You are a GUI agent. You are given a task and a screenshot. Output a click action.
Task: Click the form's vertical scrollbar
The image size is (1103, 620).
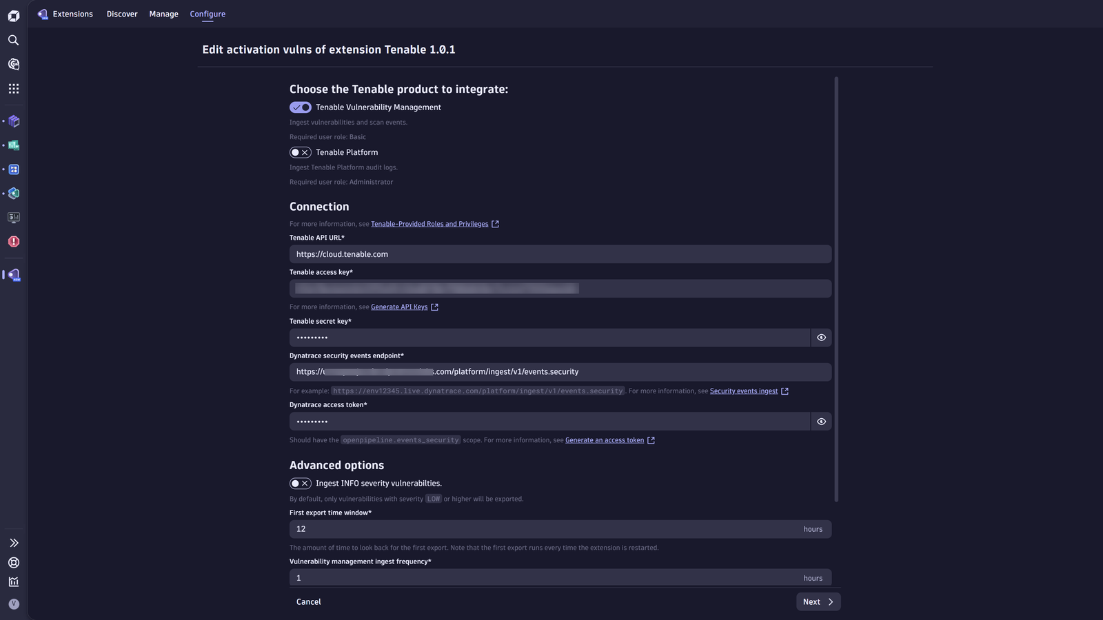pos(836,289)
